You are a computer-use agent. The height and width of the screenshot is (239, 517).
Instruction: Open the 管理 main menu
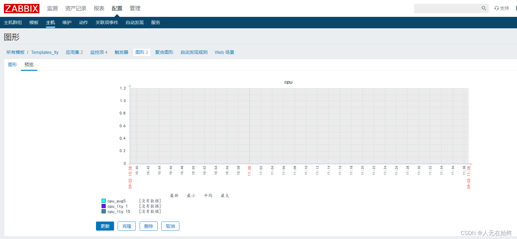tap(135, 8)
